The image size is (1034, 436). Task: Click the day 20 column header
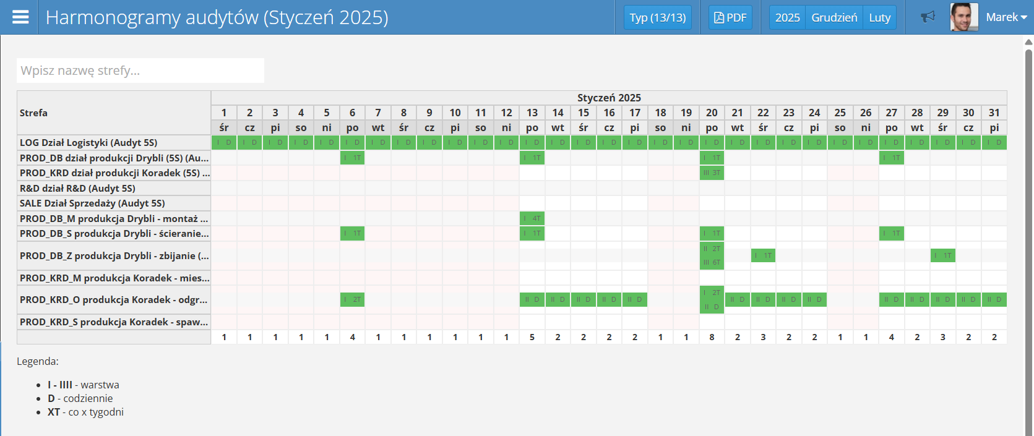tap(712, 113)
